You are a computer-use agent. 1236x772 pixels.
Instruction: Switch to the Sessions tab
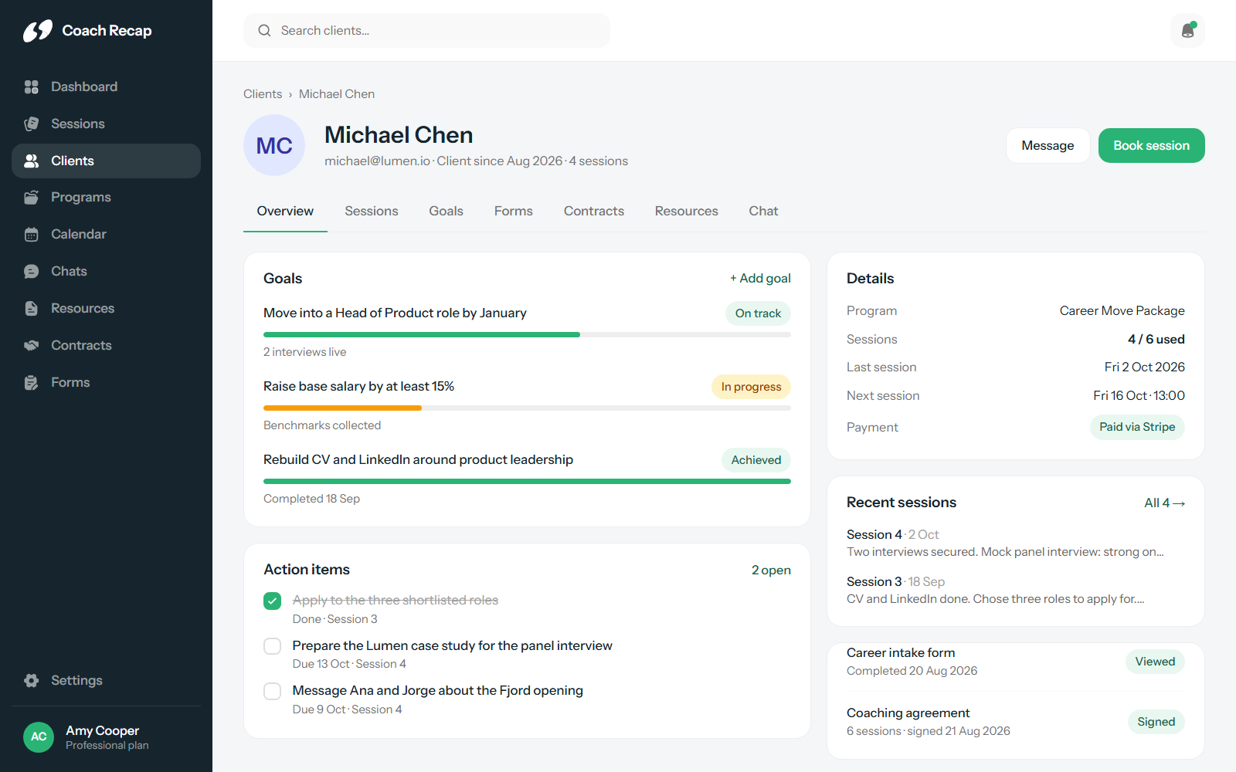(x=372, y=212)
